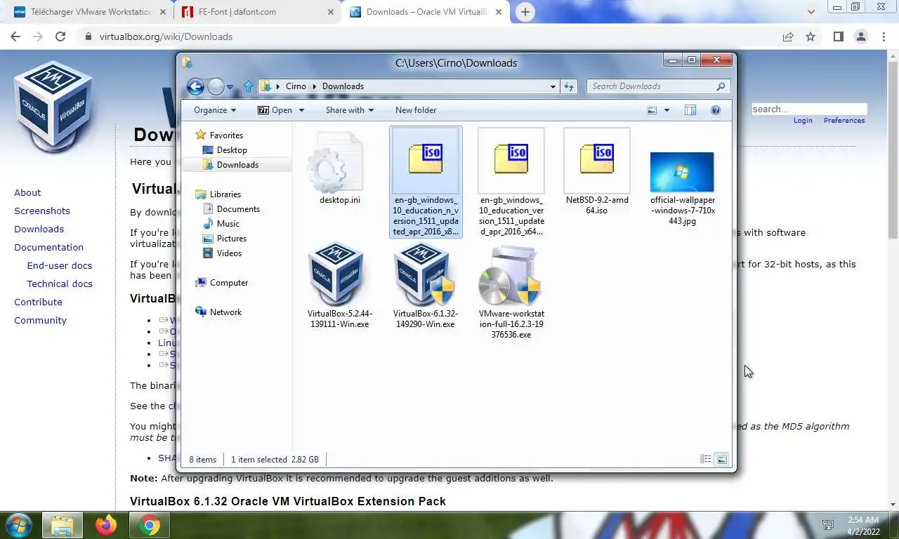Switch to Télécharger VMware Workstation tab

click(x=89, y=12)
